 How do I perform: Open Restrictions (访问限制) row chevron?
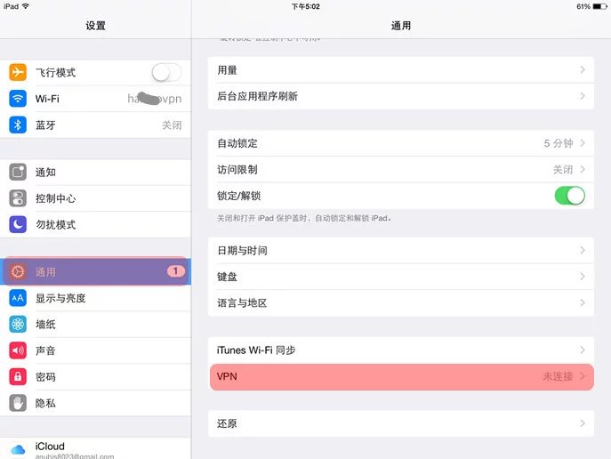point(583,169)
